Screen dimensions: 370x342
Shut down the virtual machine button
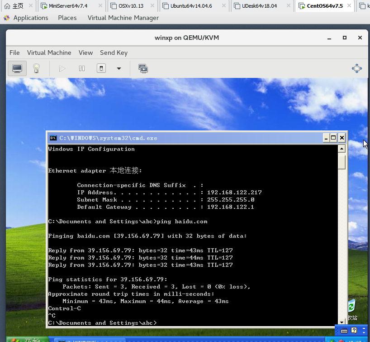pos(101,68)
